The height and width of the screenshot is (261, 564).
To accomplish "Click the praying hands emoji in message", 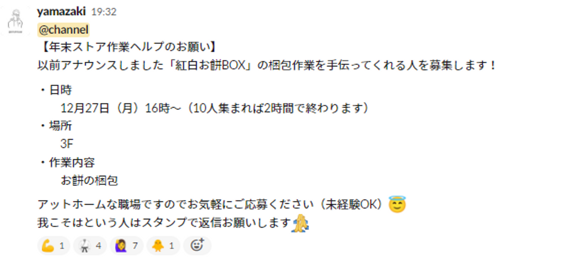I will tap(300, 223).
